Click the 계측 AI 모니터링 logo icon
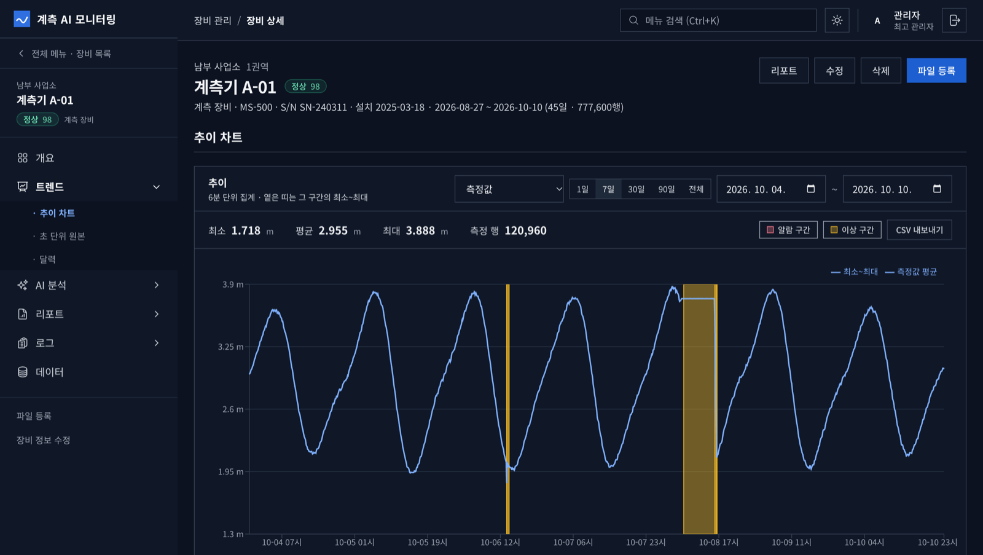This screenshot has width=983, height=555. pyautogui.click(x=22, y=19)
